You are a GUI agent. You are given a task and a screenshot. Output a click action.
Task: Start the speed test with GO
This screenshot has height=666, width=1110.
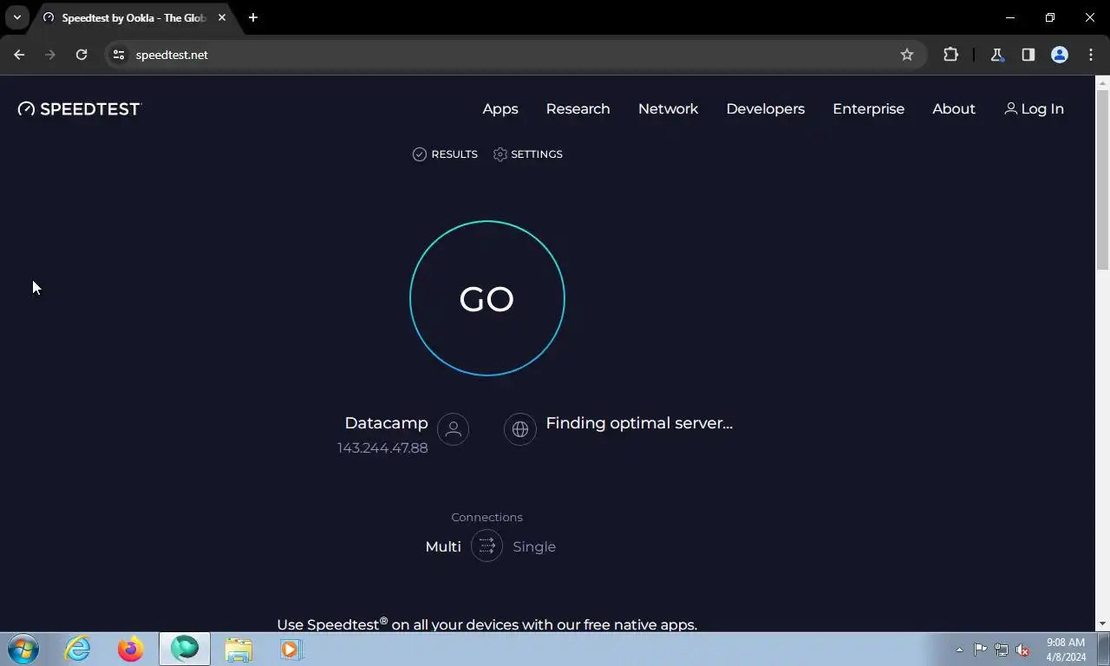tap(486, 298)
